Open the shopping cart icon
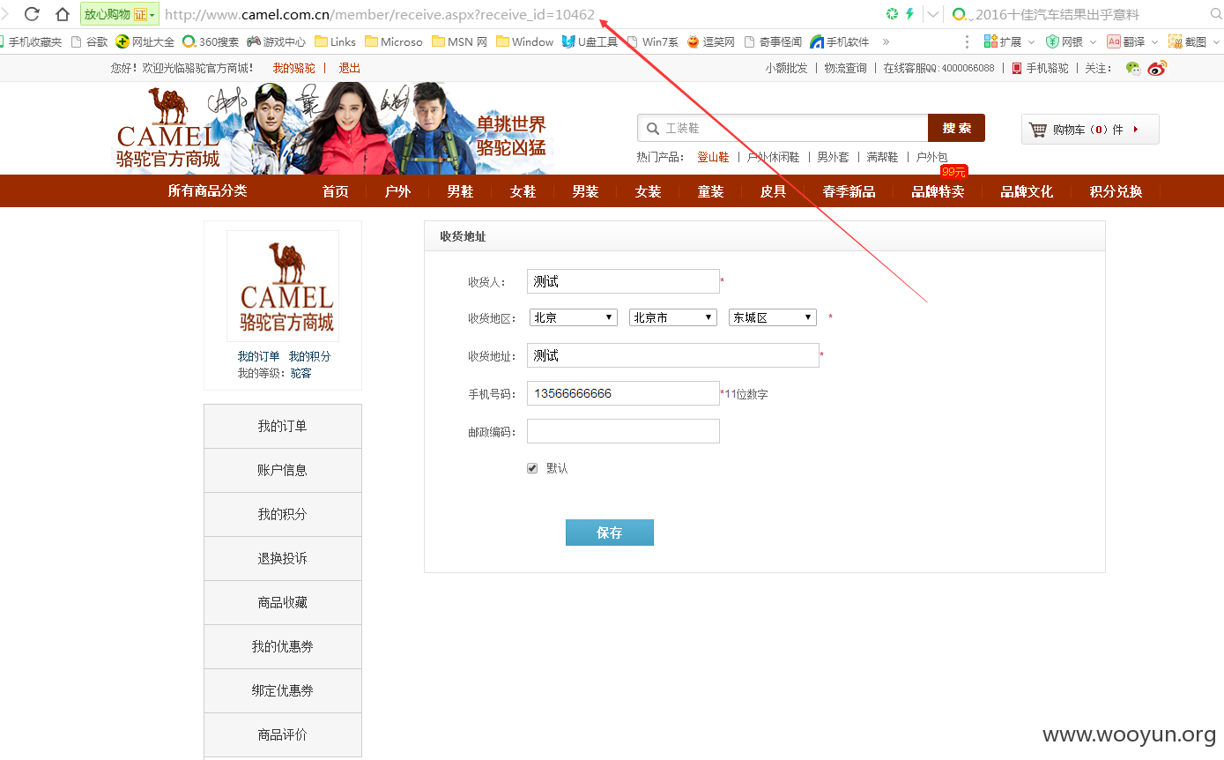This screenshot has height=760, width=1224. point(1038,130)
